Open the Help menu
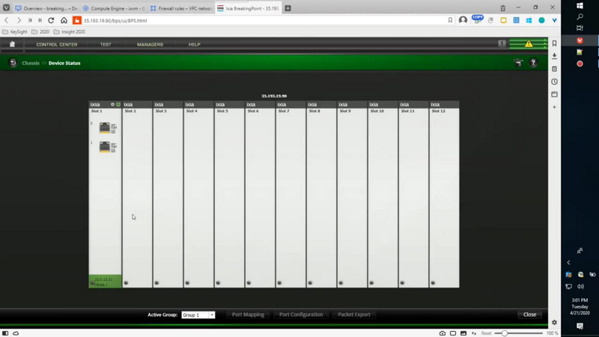The width and height of the screenshot is (599, 337). (194, 44)
